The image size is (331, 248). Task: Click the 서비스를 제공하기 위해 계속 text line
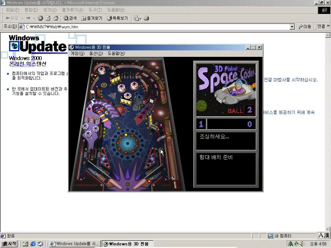click(x=289, y=112)
